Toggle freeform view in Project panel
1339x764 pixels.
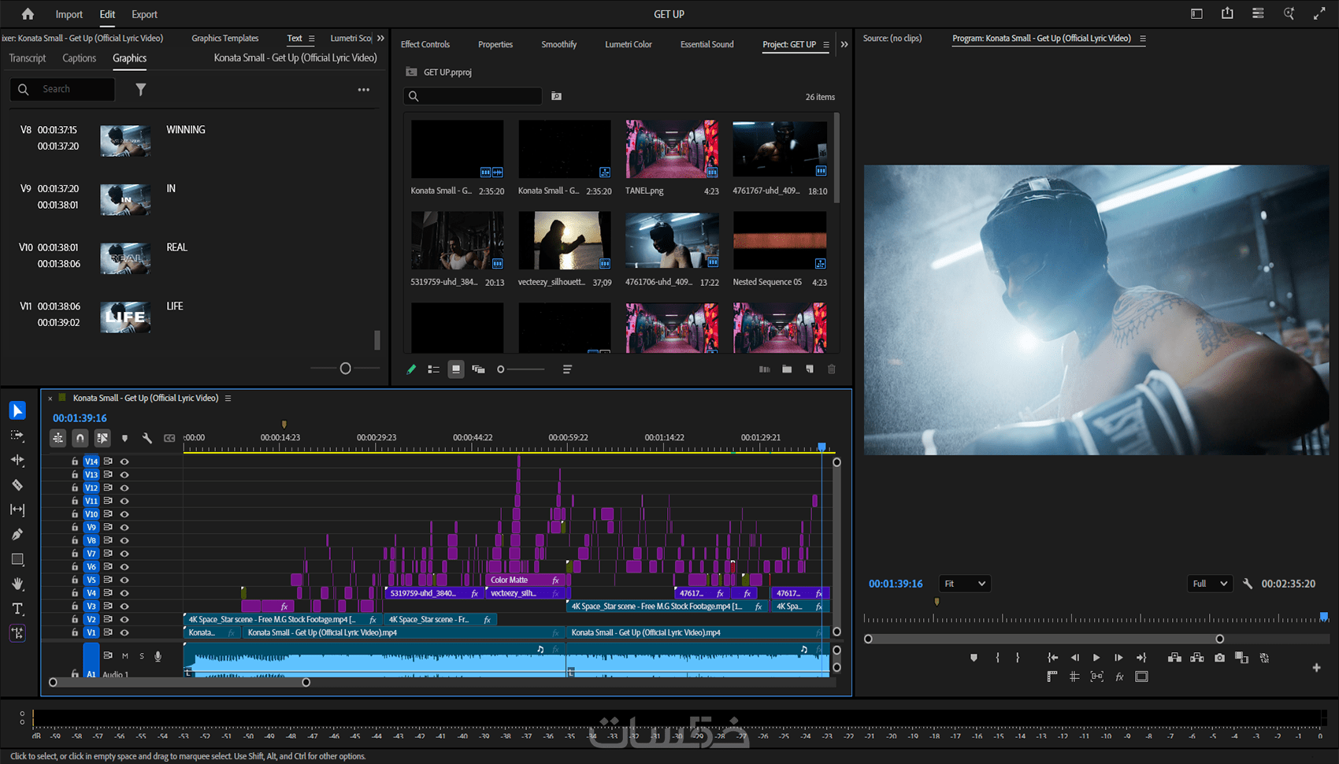(x=478, y=369)
